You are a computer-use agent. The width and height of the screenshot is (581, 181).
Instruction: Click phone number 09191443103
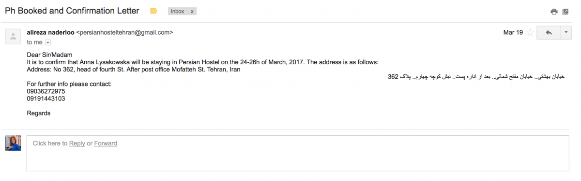pos(46,98)
